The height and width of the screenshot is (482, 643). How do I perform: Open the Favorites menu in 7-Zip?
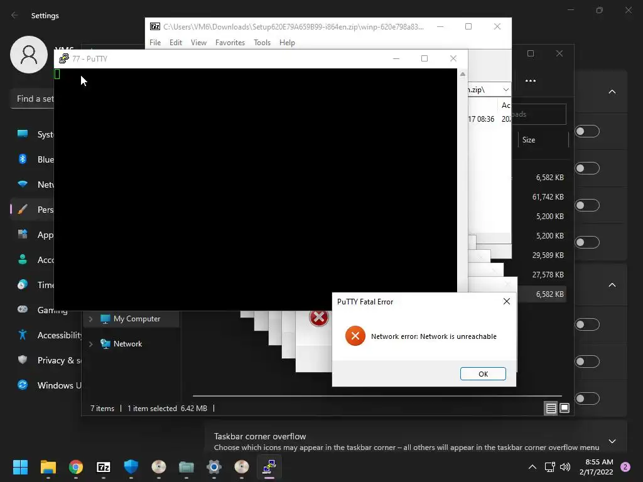click(230, 43)
